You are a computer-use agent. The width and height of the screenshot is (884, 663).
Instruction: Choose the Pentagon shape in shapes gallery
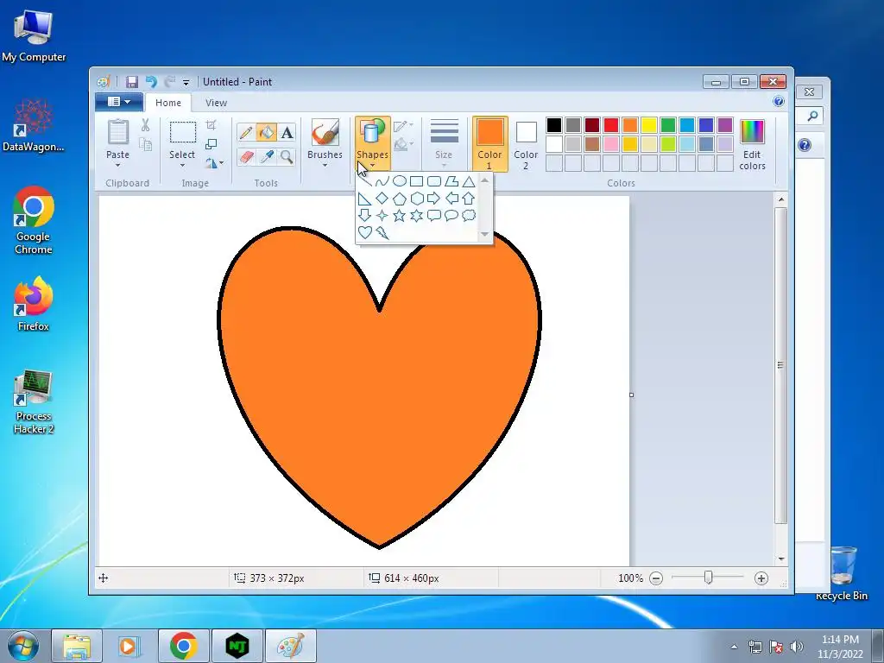point(399,199)
